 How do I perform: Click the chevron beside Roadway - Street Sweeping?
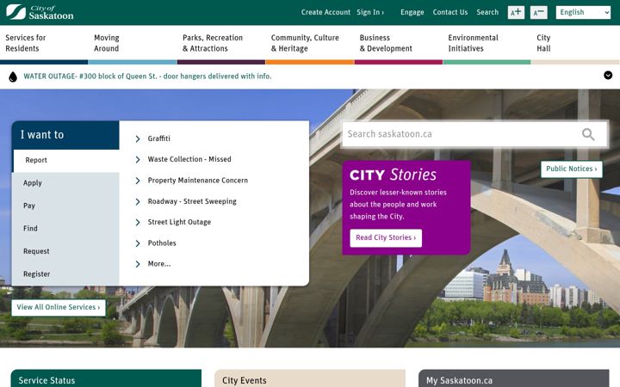click(x=138, y=201)
